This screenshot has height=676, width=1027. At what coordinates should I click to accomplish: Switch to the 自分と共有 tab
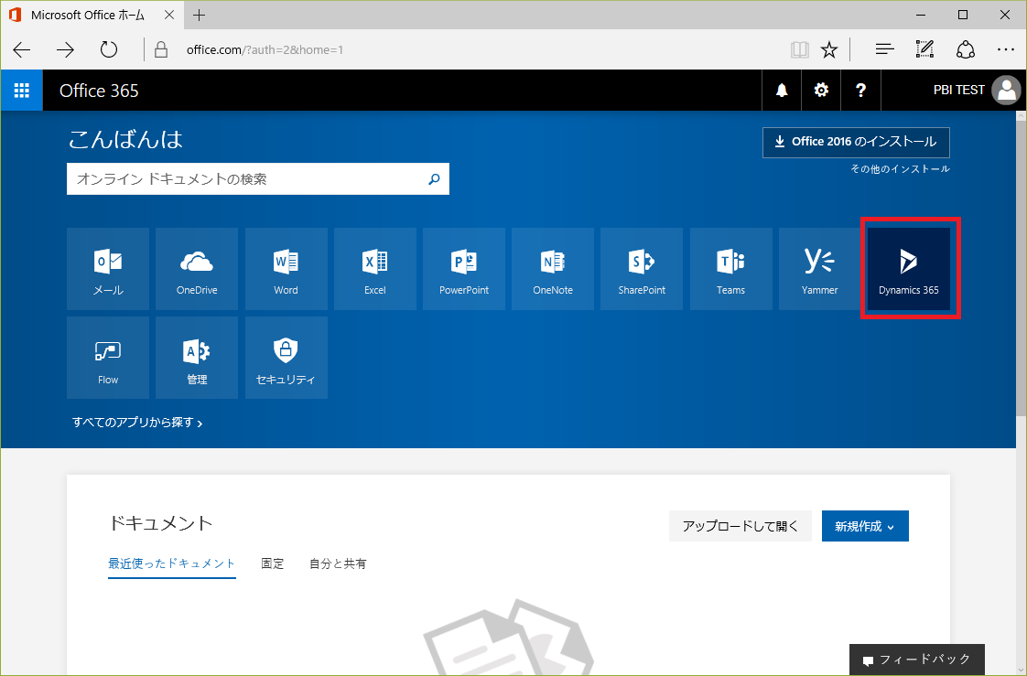tap(338, 563)
